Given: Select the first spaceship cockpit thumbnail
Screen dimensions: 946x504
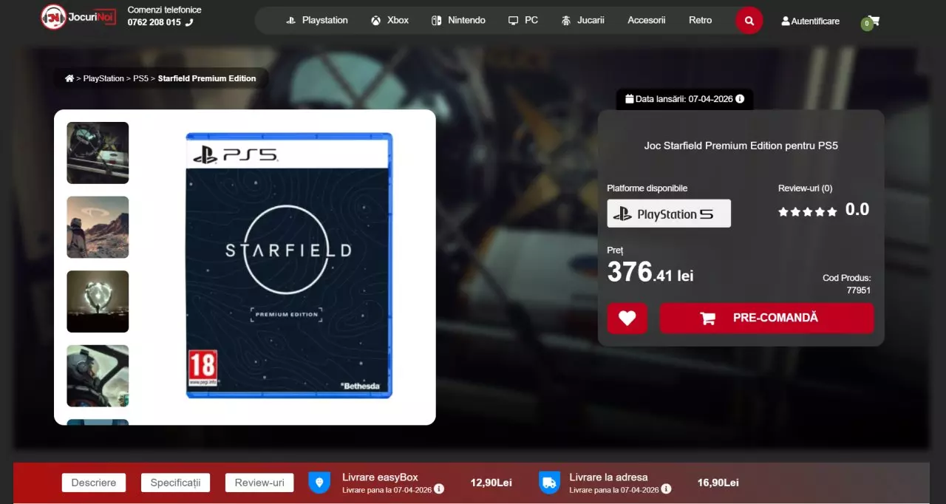Looking at the screenshot, I should pyautogui.click(x=98, y=153).
